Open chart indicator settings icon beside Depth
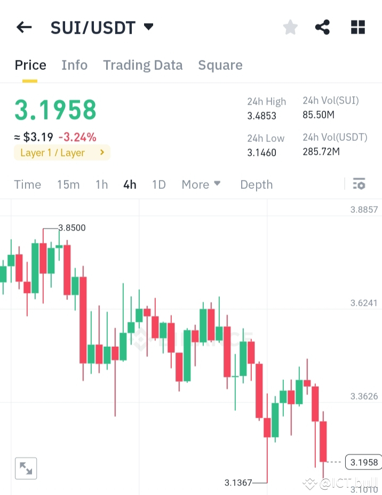This screenshot has height=495, width=382. click(x=359, y=184)
